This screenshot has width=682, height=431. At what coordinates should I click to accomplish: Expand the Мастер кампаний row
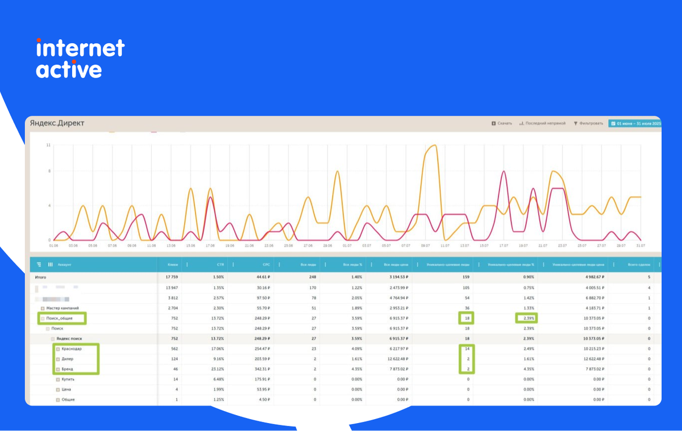pyautogui.click(x=43, y=308)
